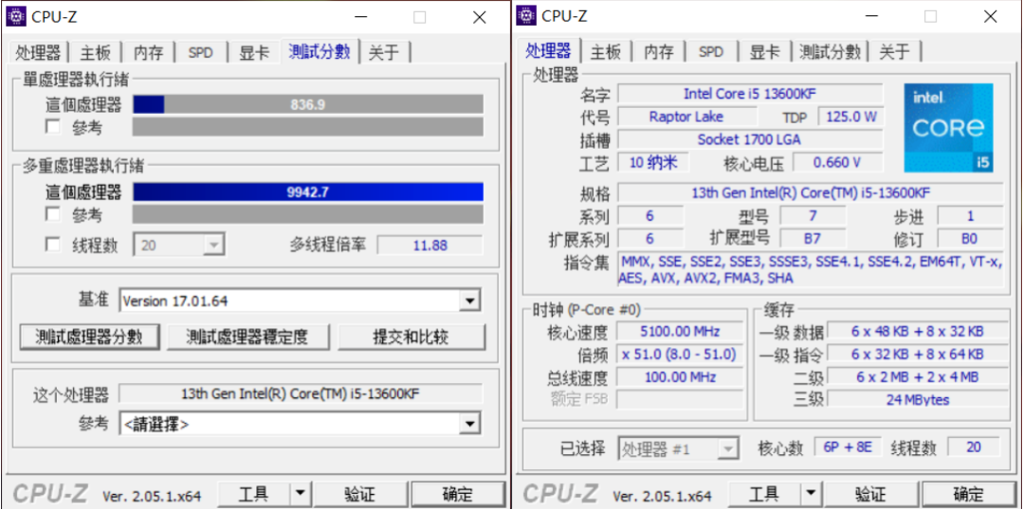The image size is (1024, 510).
Task: Click the multi-thread reference bar
Action: click(x=308, y=214)
